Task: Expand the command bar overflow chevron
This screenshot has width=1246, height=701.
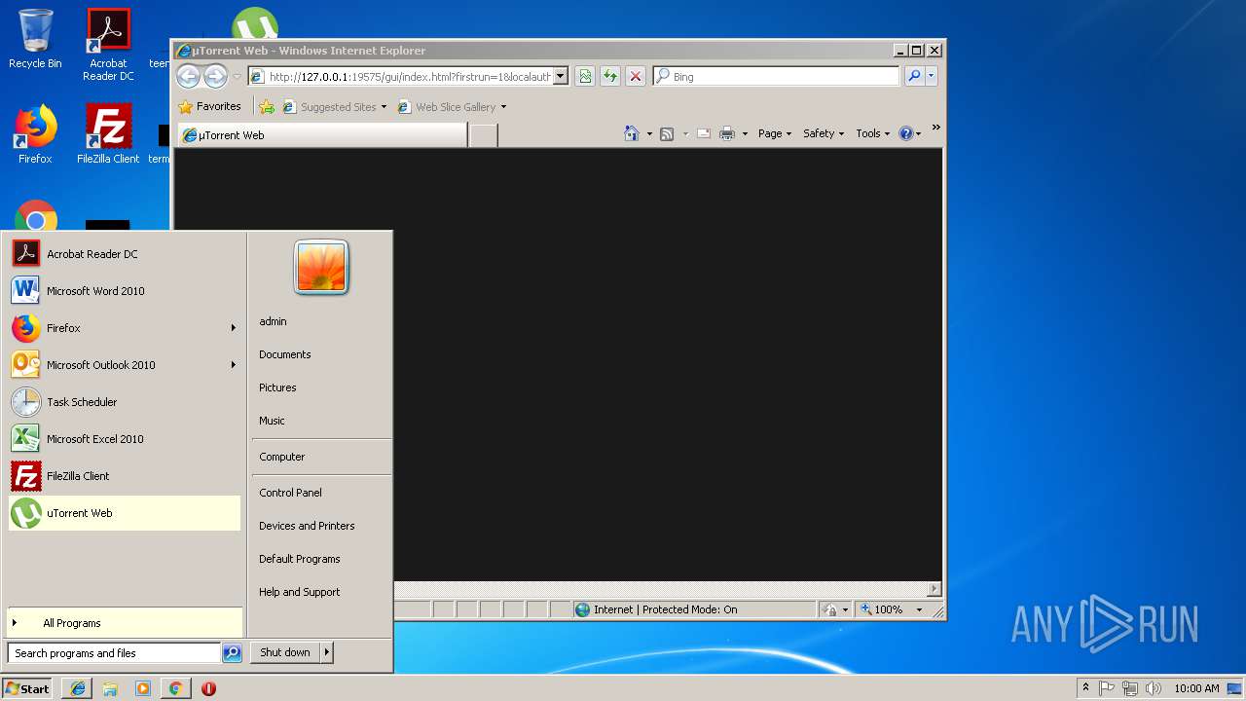Action: (935, 128)
